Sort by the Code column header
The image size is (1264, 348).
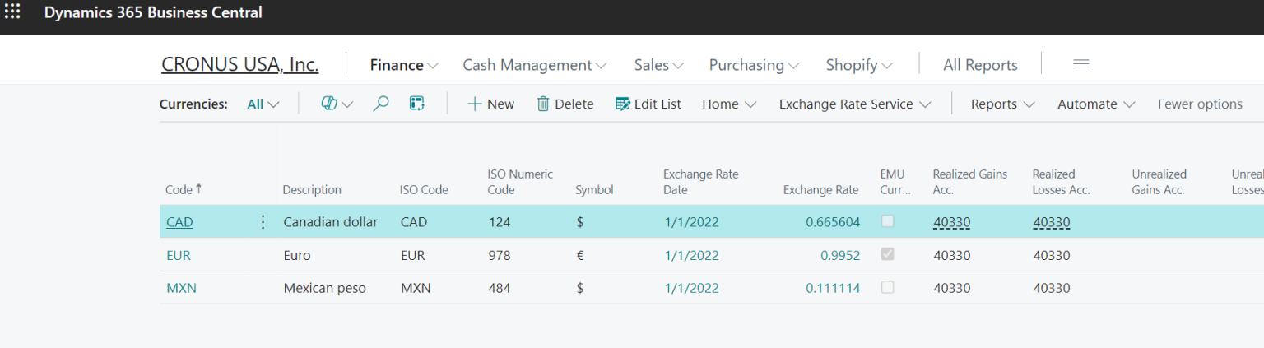click(x=184, y=189)
